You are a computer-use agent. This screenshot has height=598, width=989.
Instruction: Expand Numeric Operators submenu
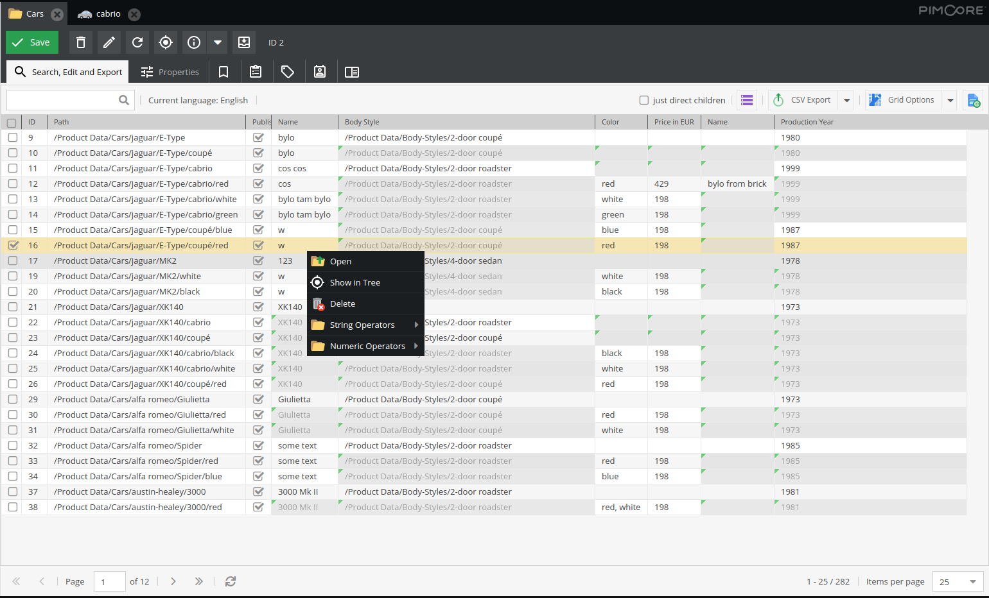coord(366,346)
